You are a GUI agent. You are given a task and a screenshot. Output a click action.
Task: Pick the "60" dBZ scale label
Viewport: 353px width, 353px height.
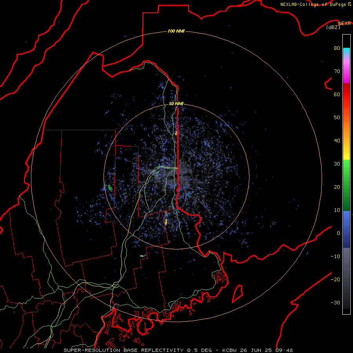tap(337, 94)
